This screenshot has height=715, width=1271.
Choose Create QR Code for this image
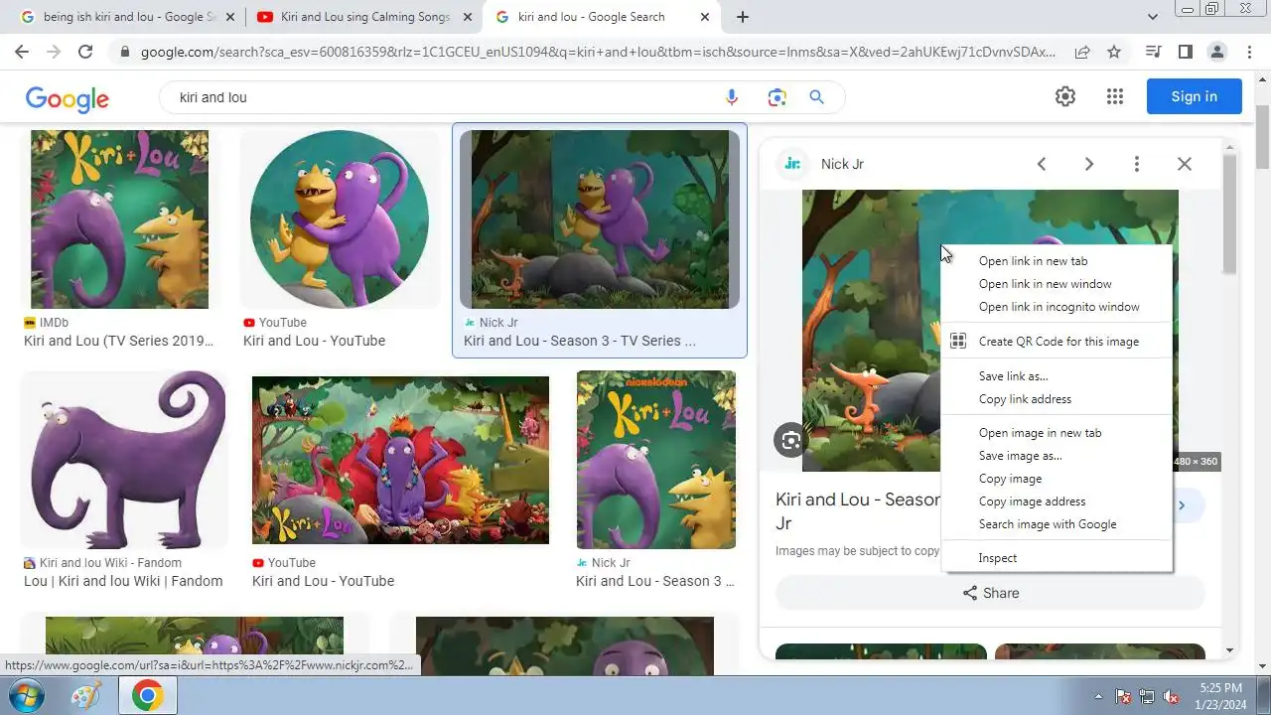click(1057, 342)
